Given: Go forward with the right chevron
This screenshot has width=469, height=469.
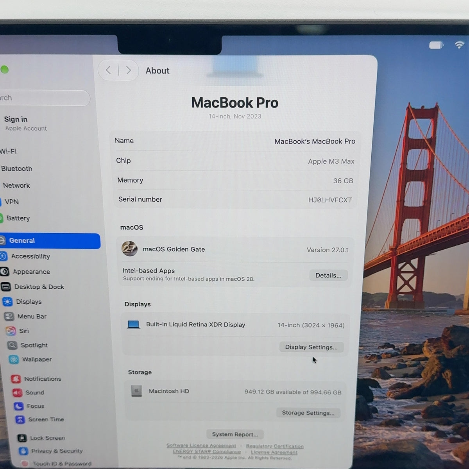Looking at the screenshot, I should tap(128, 70).
